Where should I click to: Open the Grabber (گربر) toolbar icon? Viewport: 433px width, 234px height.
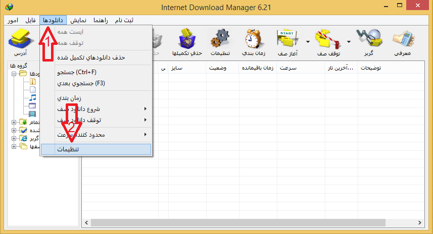point(369,38)
